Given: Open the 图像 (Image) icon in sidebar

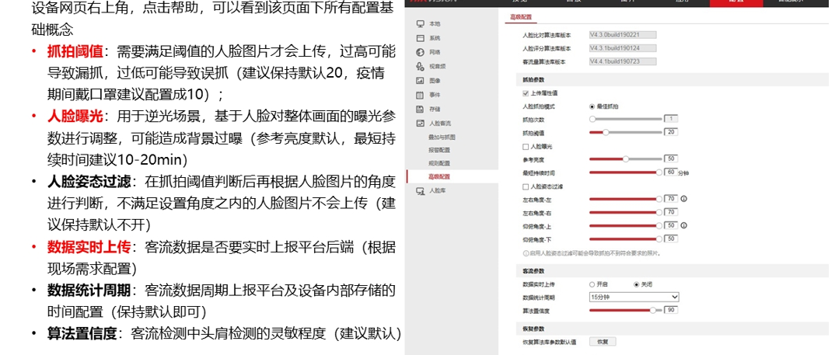Looking at the screenshot, I should click(420, 80).
